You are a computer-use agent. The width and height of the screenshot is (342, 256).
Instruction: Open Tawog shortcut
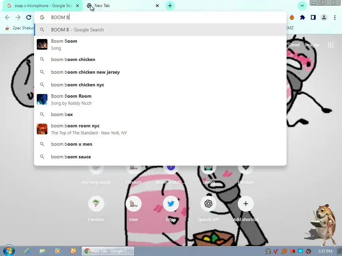(x=208, y=175)
